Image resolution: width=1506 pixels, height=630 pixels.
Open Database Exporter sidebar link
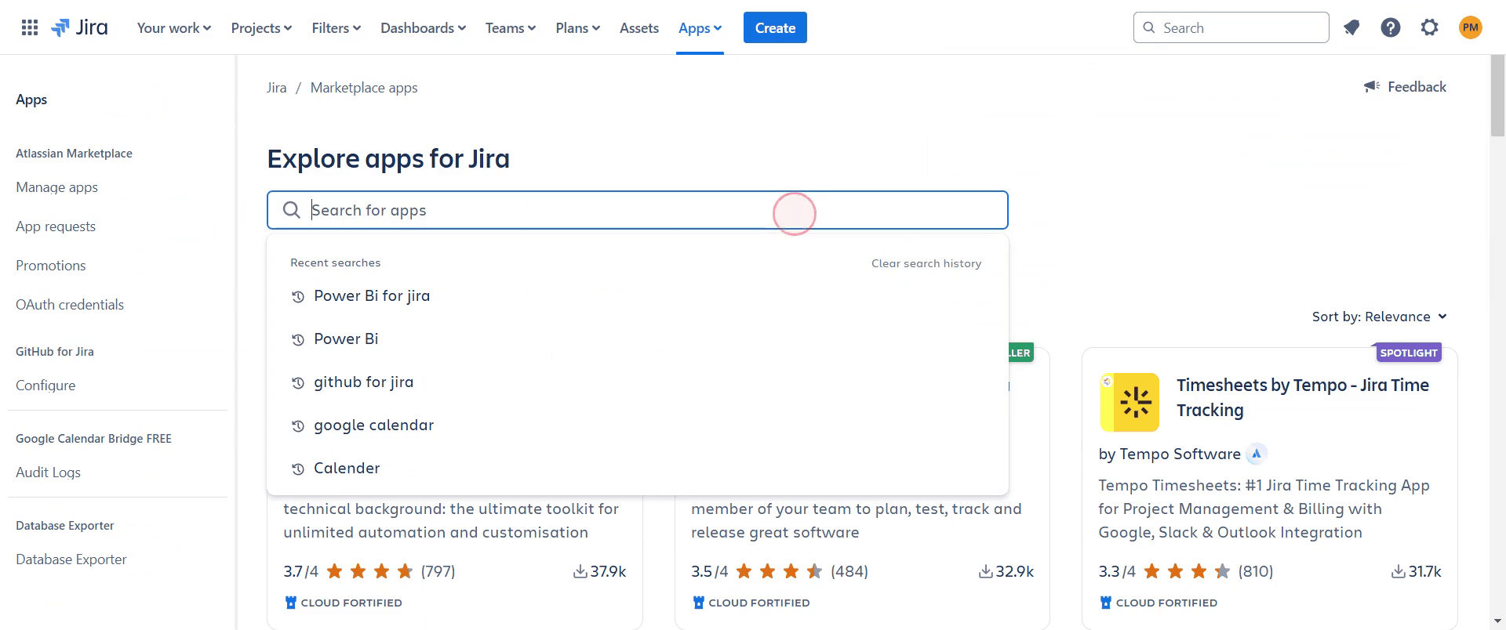(71, 559)
